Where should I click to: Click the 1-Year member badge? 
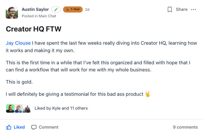tap(73, 9)
